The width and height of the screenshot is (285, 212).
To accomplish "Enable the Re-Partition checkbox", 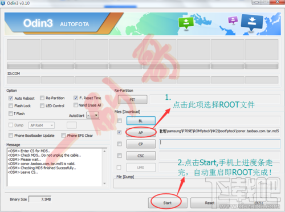I will pyautogui.click(x=42, y=98).
